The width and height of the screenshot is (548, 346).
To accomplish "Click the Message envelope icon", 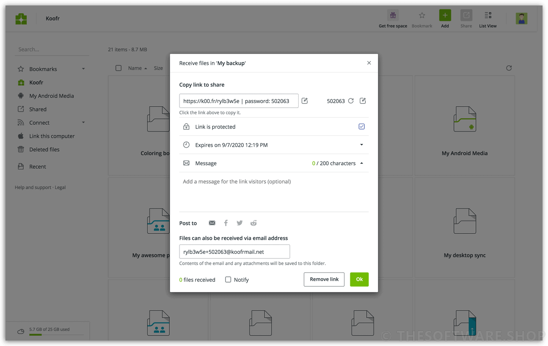I will tap(186, 163).
